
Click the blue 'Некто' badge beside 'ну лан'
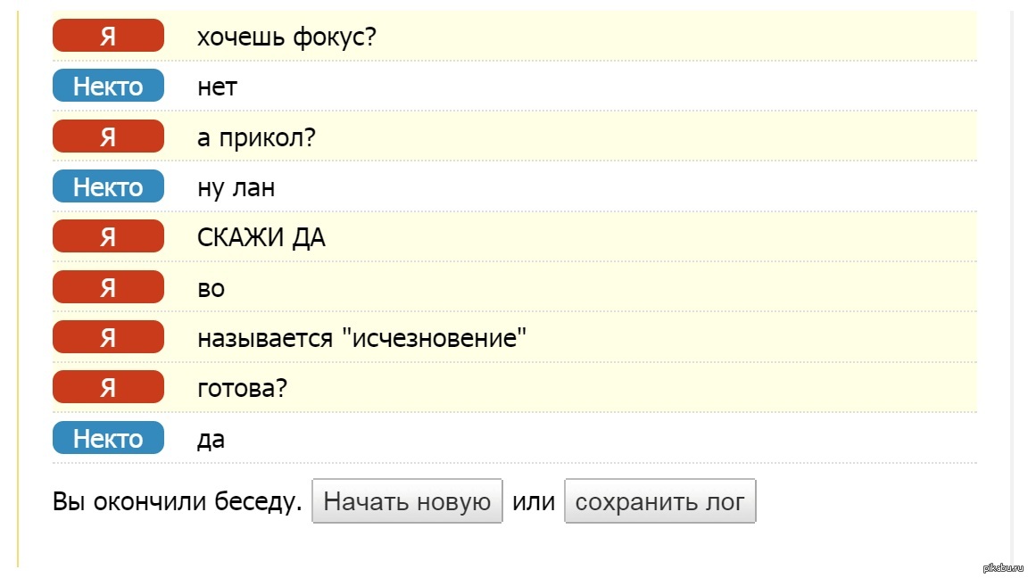(108, 186)
